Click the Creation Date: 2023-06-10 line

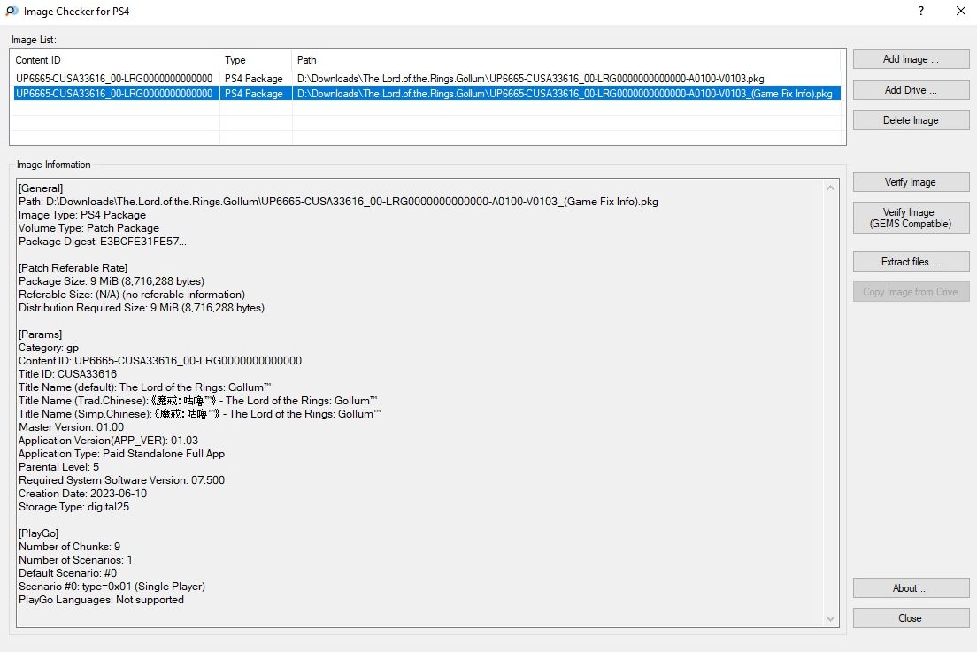[x=82, y=494]
